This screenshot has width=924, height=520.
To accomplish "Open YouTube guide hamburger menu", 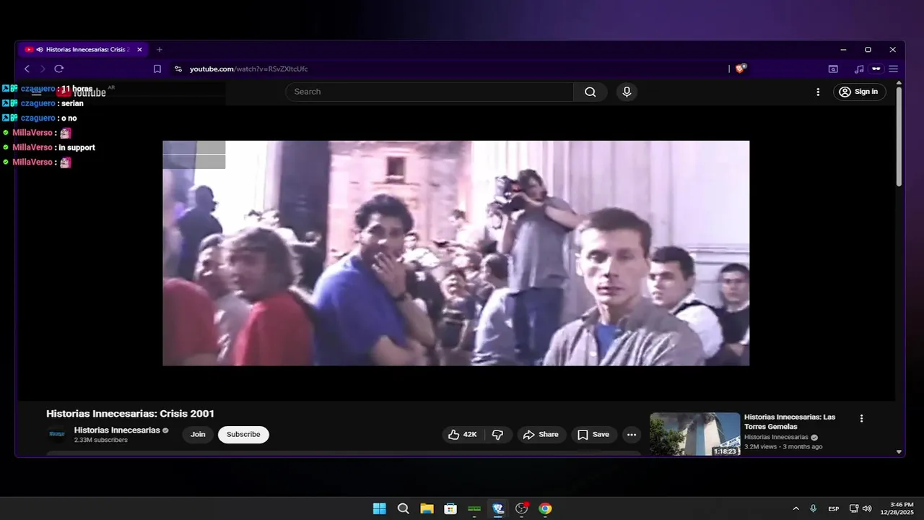I will tap(37, 92).
